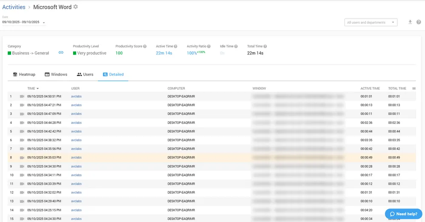Switch to the Heatmap tab
The width and height of the screenshot is (425, 222).
tap(24, 74)
